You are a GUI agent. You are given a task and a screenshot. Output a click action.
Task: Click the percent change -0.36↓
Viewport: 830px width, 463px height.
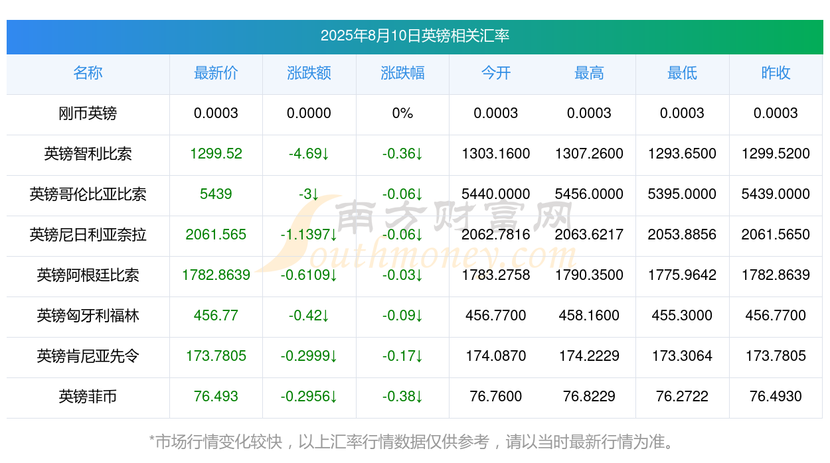coord(402,154)
